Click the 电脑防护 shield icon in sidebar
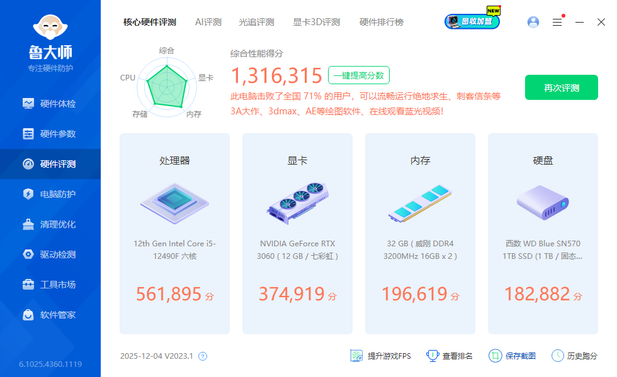Screen dimensions: 617x377 [x=28, y=194]
